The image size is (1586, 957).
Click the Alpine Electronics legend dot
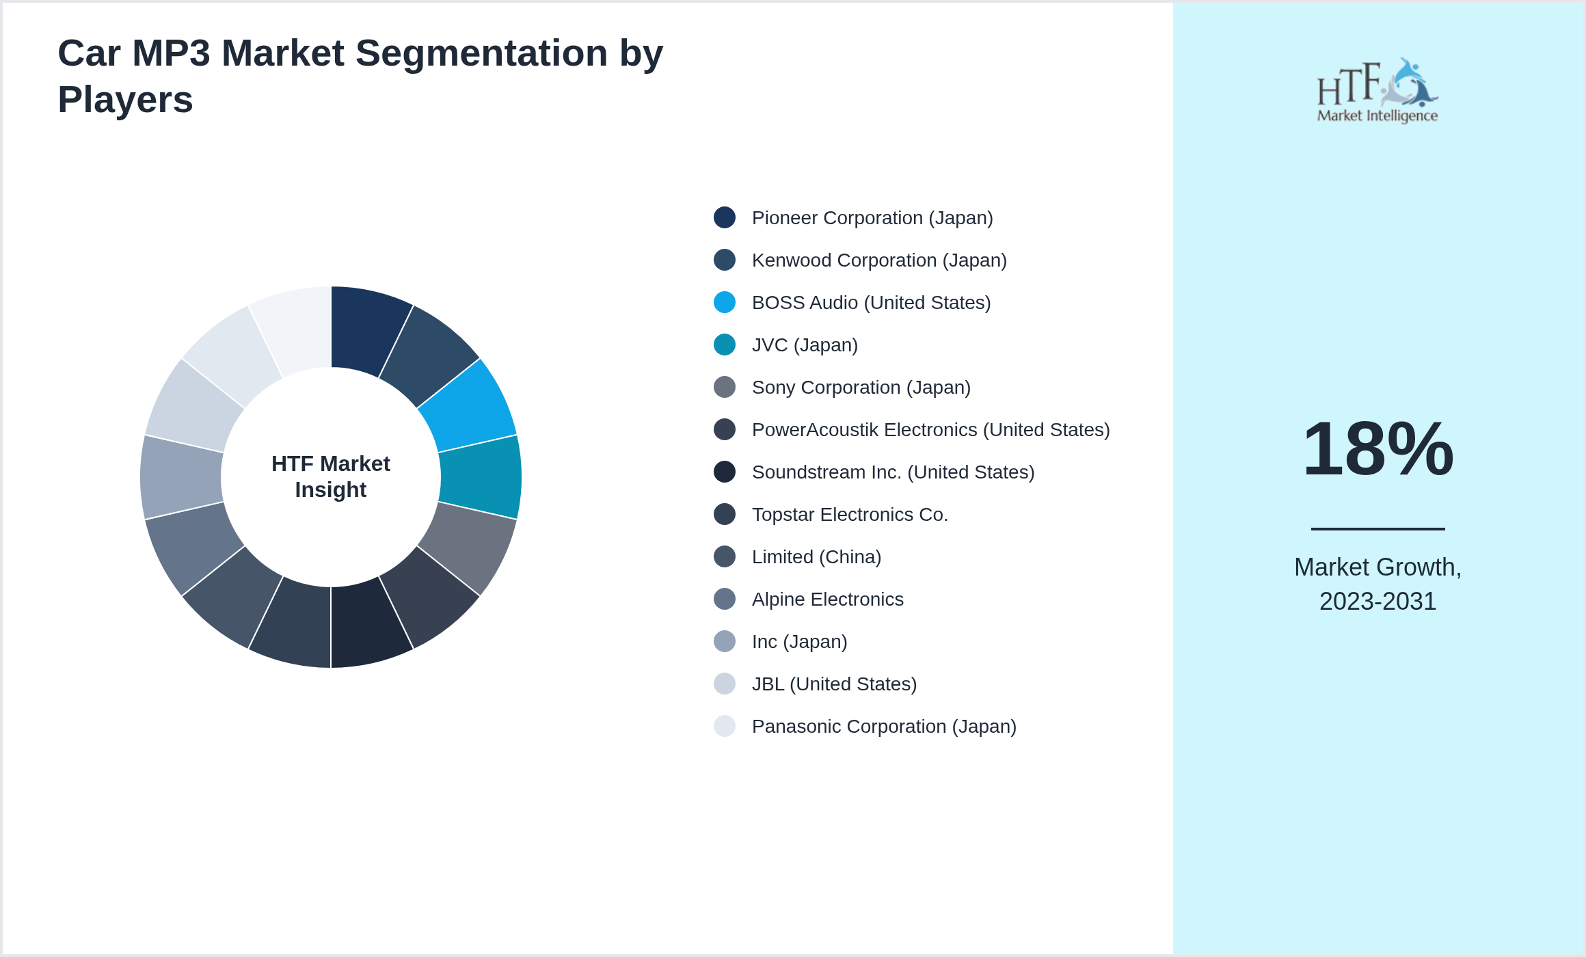725,599
